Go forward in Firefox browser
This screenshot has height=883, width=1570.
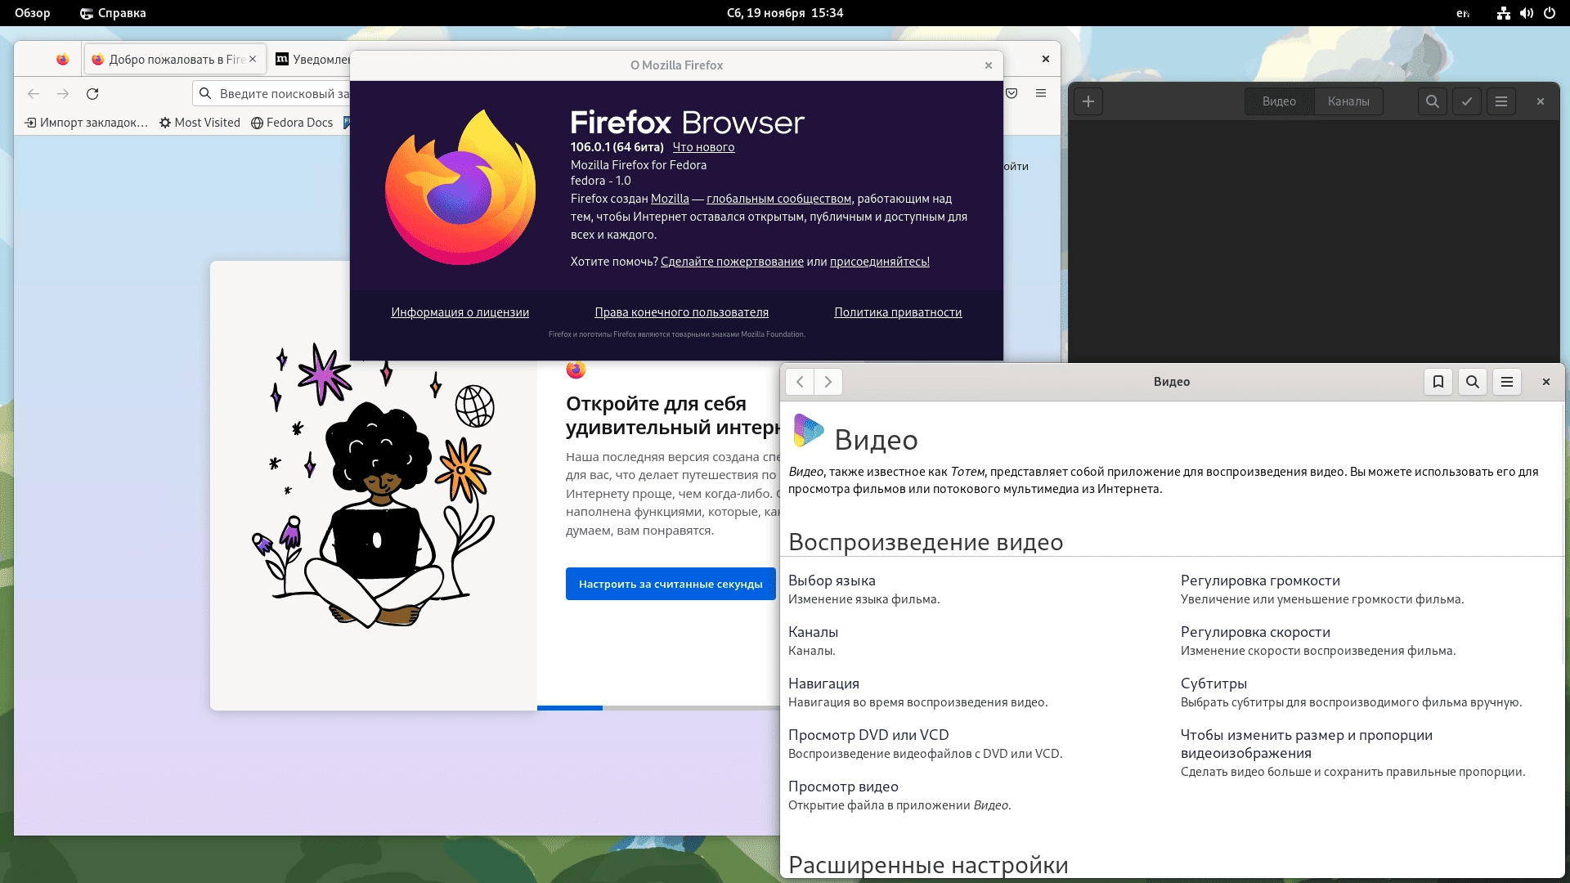[x=63, y=94]
